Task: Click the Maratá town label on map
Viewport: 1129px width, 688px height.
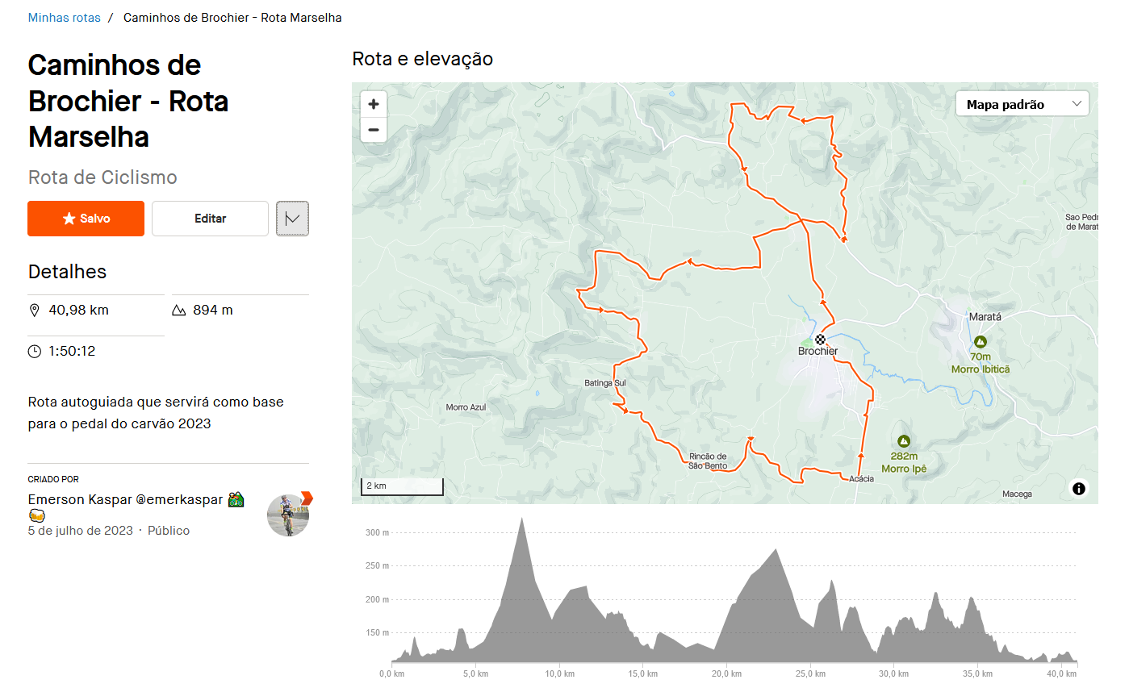Action: click(984, 317)
